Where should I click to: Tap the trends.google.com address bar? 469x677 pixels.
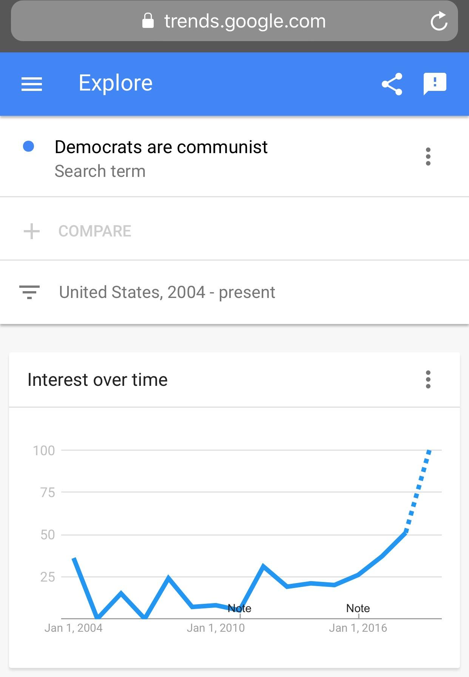[234, 21]
